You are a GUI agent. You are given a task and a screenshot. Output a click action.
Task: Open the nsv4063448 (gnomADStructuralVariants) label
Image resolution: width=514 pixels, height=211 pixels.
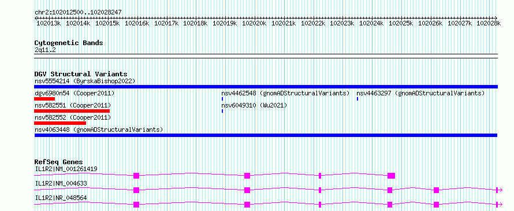[99, 129]
